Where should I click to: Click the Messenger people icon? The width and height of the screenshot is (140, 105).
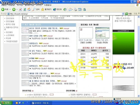[84, 10]
